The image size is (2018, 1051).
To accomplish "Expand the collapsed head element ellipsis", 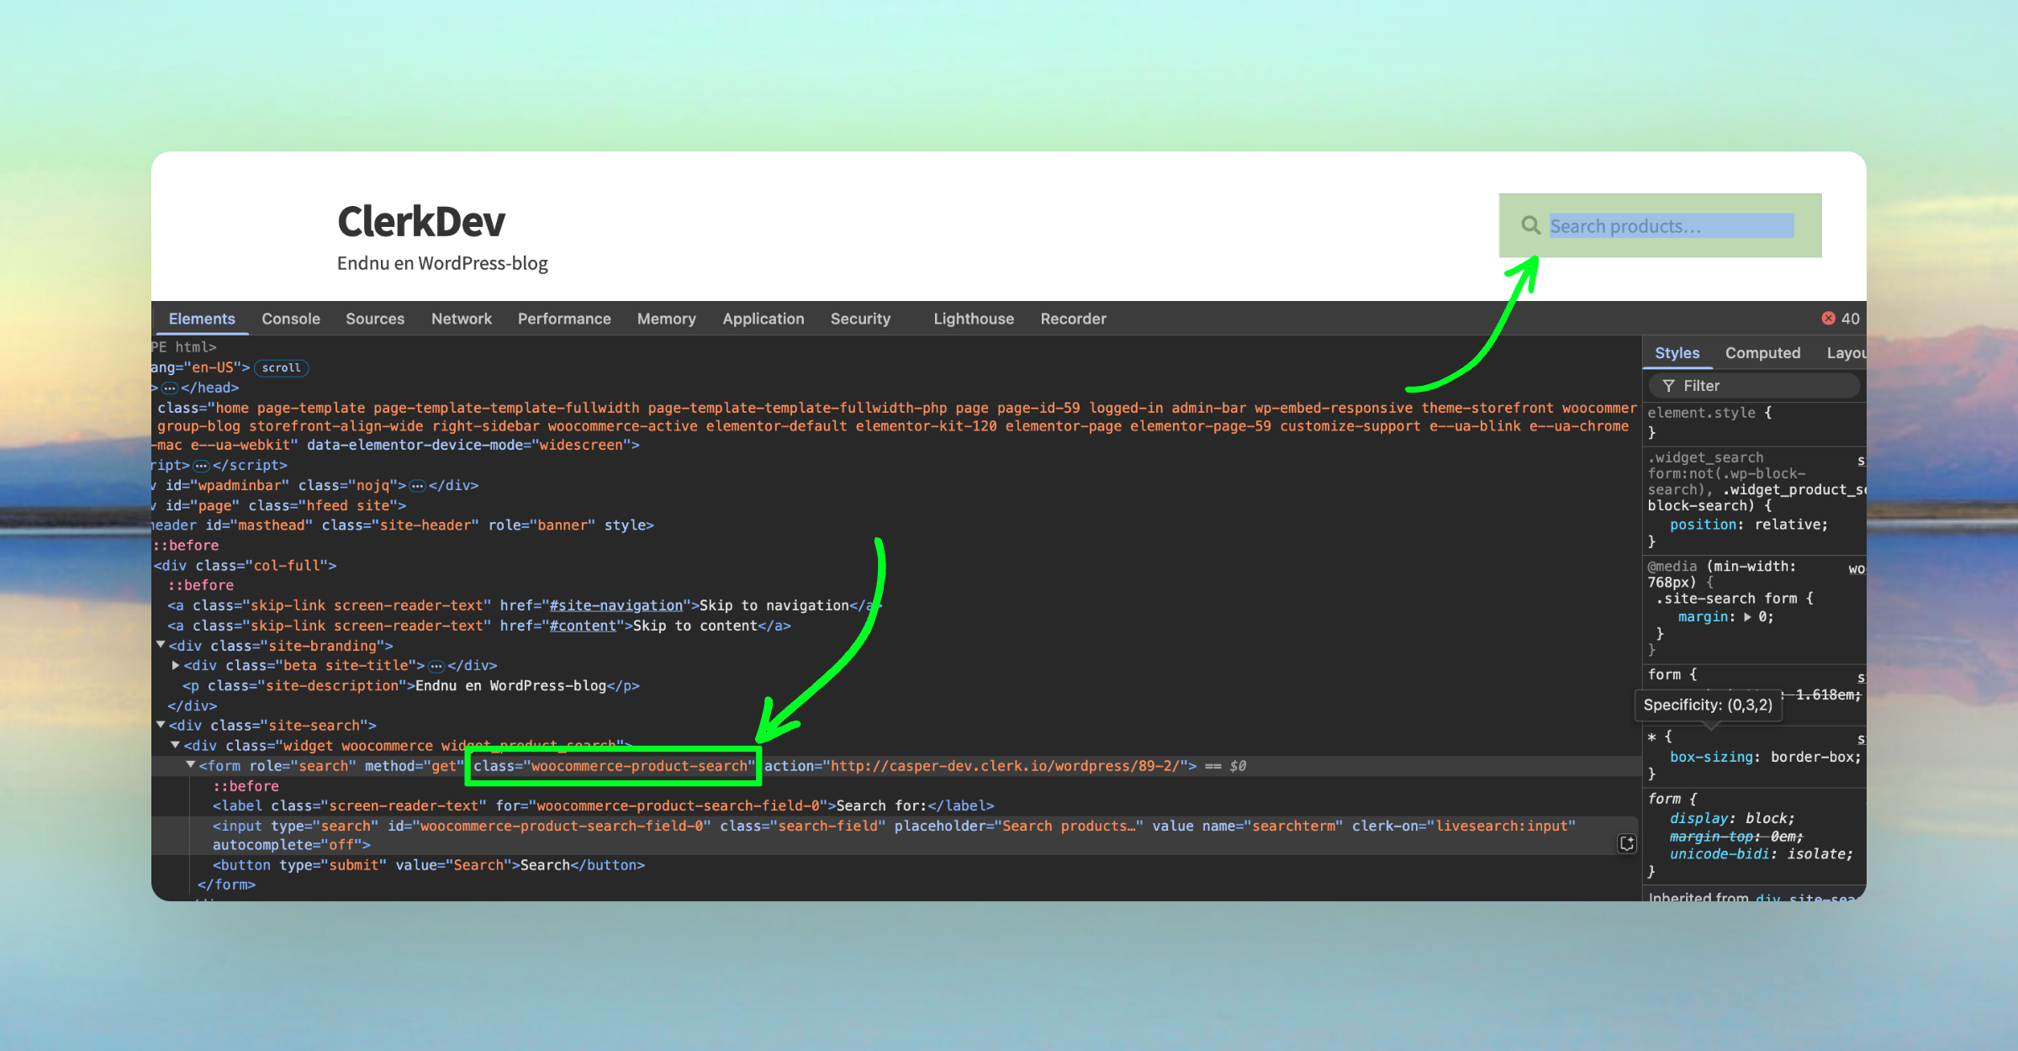I will (x=170, y=388).
